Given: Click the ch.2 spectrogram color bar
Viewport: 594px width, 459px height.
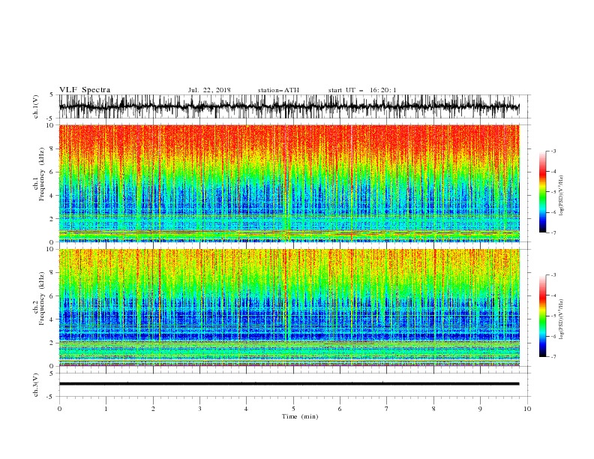Looking at the screenshot, I should tap(542, 316).
